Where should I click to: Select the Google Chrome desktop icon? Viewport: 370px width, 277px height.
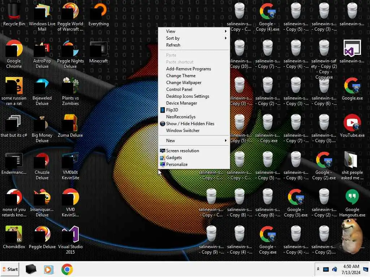[x=14, y=54]
